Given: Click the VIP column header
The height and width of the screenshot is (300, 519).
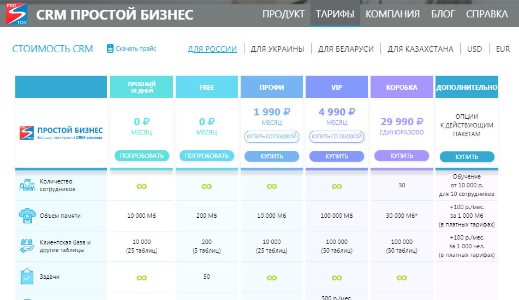Looking at the screenshot, I should (x=337, y=87).
